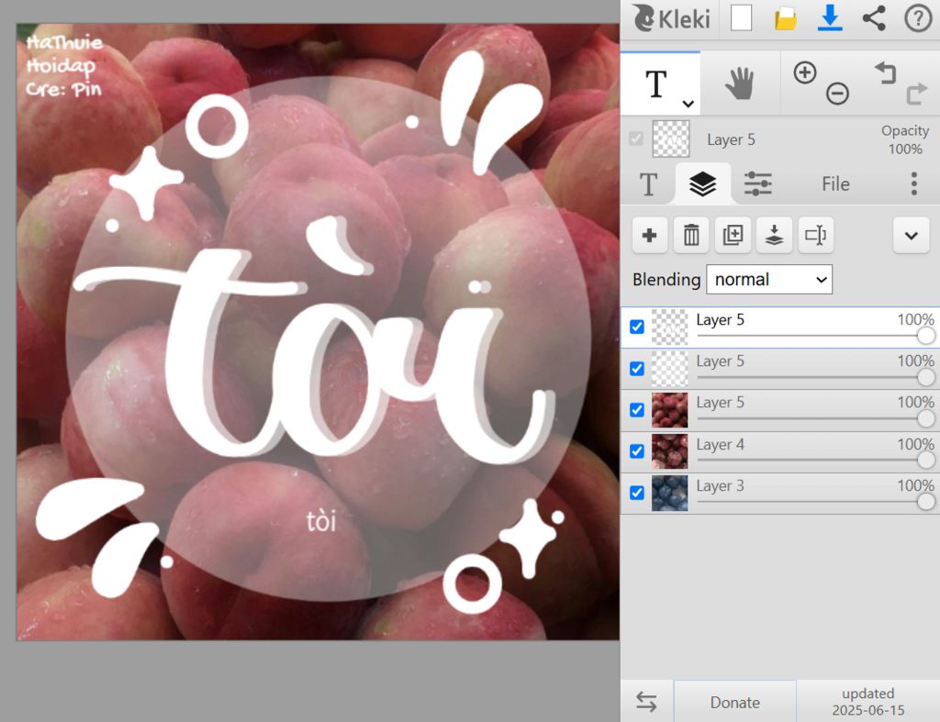Expand the layer options chevron button

[911, 236]
